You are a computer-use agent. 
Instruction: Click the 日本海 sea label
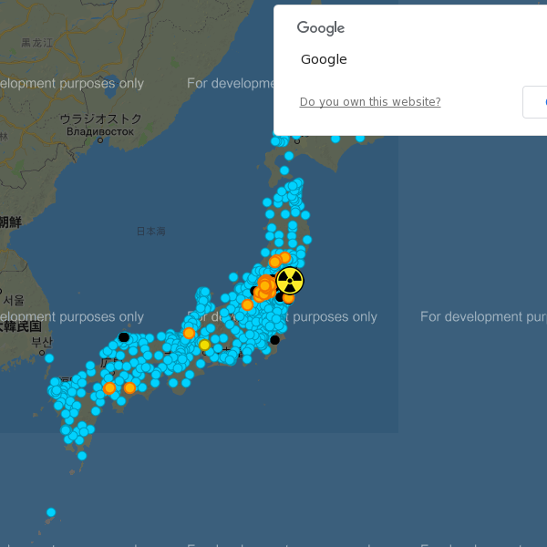[x=151, y=231]
